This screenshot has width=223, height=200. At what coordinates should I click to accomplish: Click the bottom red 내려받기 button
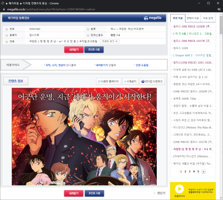point(74,193)
